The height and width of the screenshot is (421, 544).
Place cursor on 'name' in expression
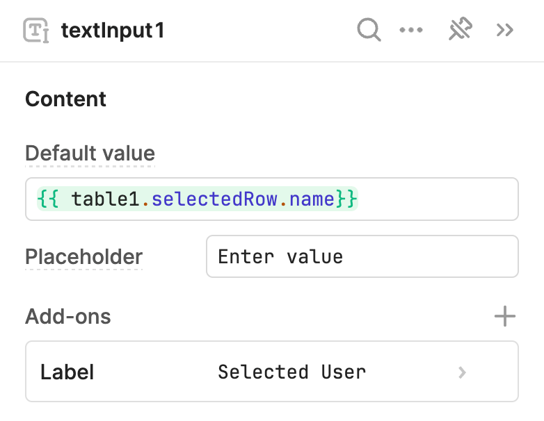pyautogui.click(x=312, y=199)
